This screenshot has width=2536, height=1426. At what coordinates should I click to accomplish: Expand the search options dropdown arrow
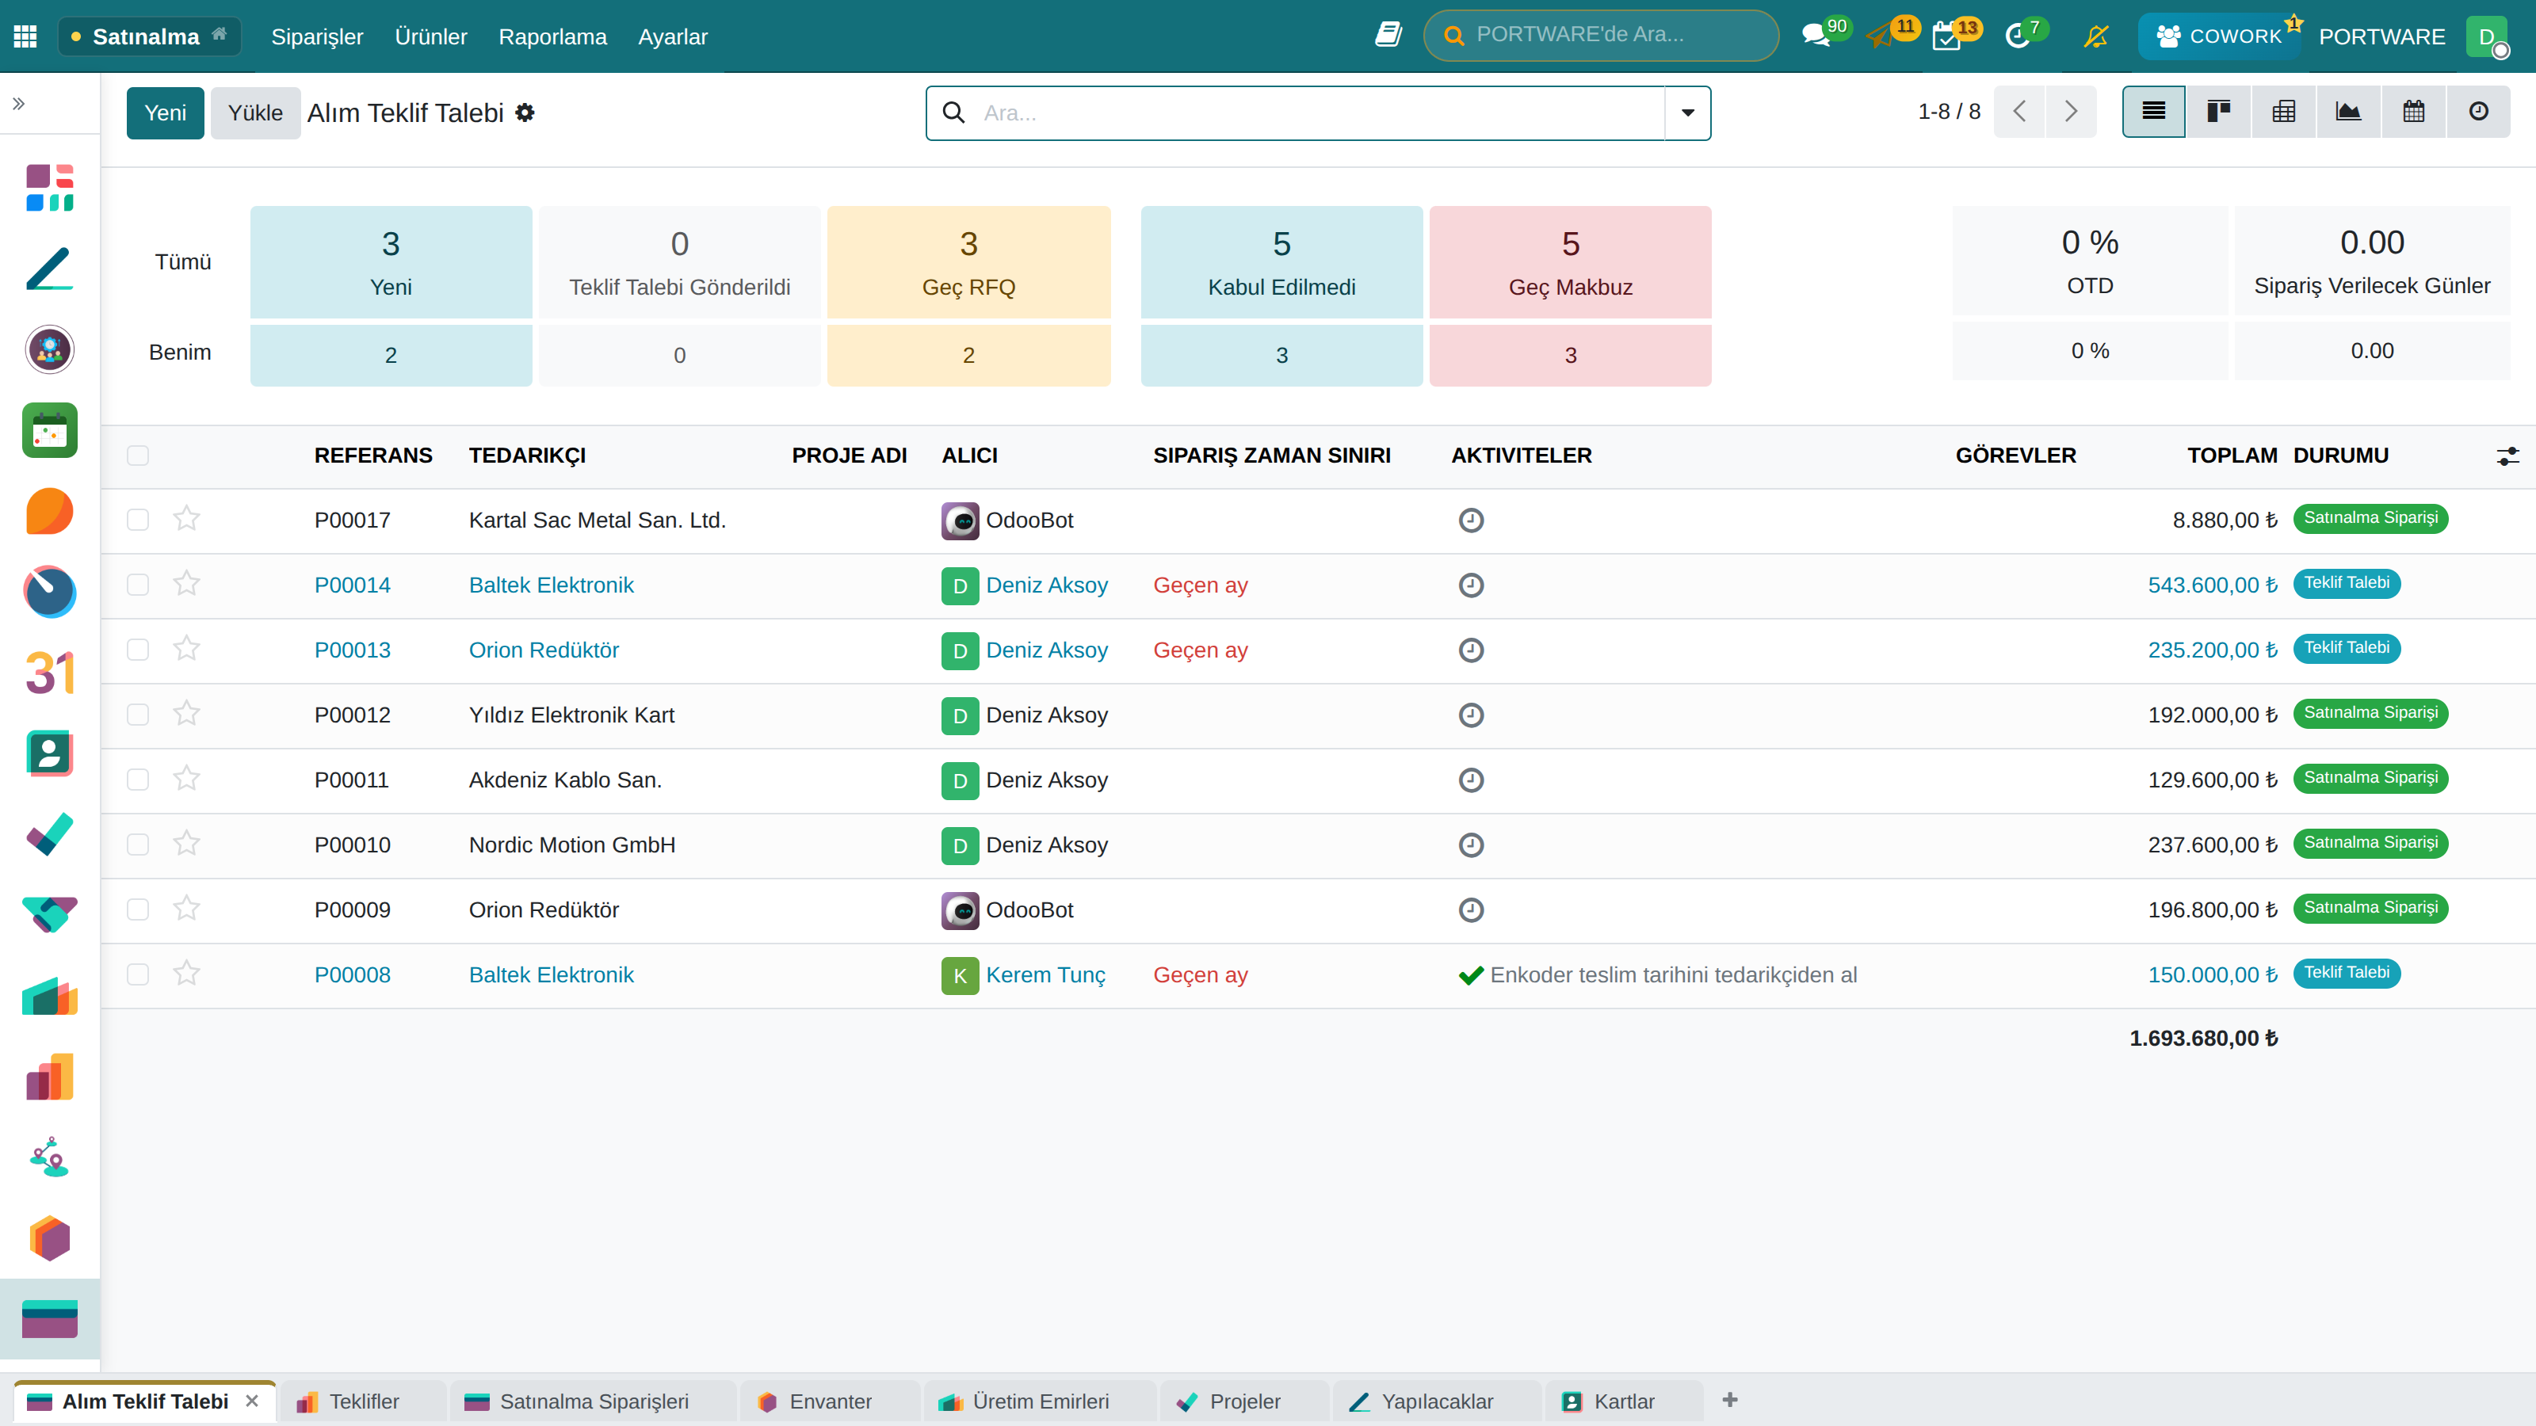1687,113
